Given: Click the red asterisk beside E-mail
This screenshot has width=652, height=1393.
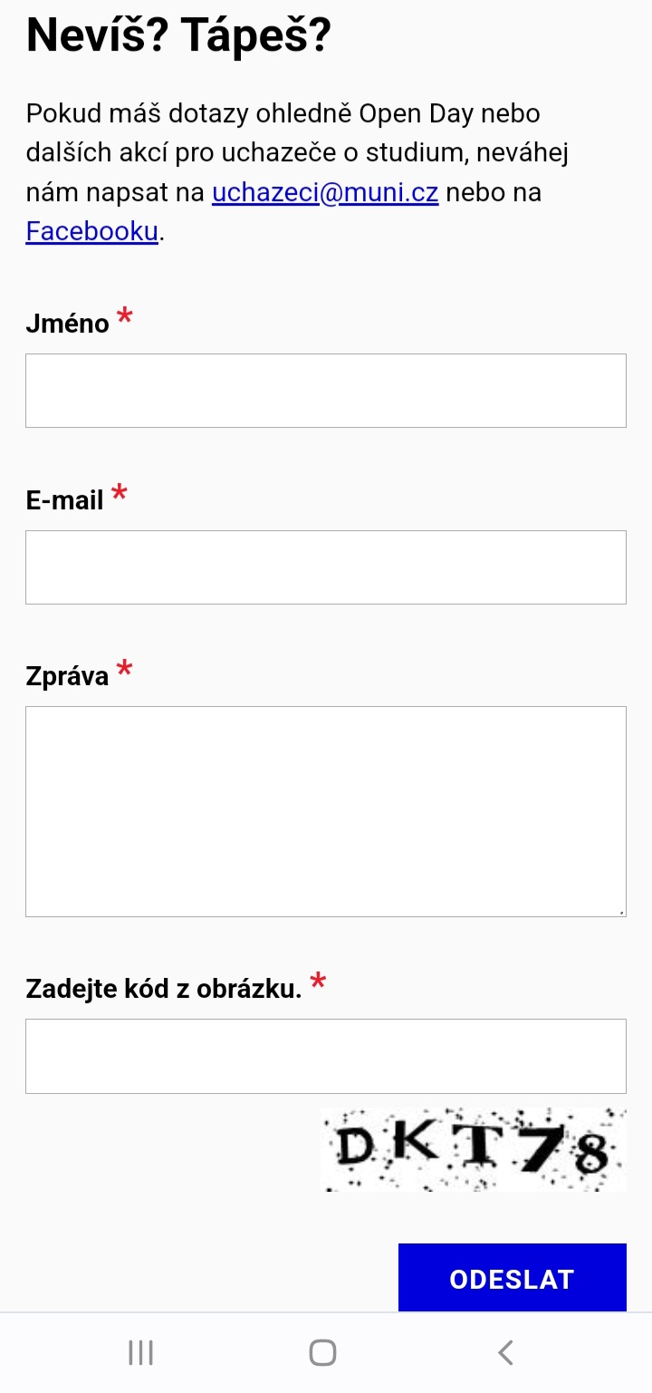Looking at the screenshot, I should 119,493.
